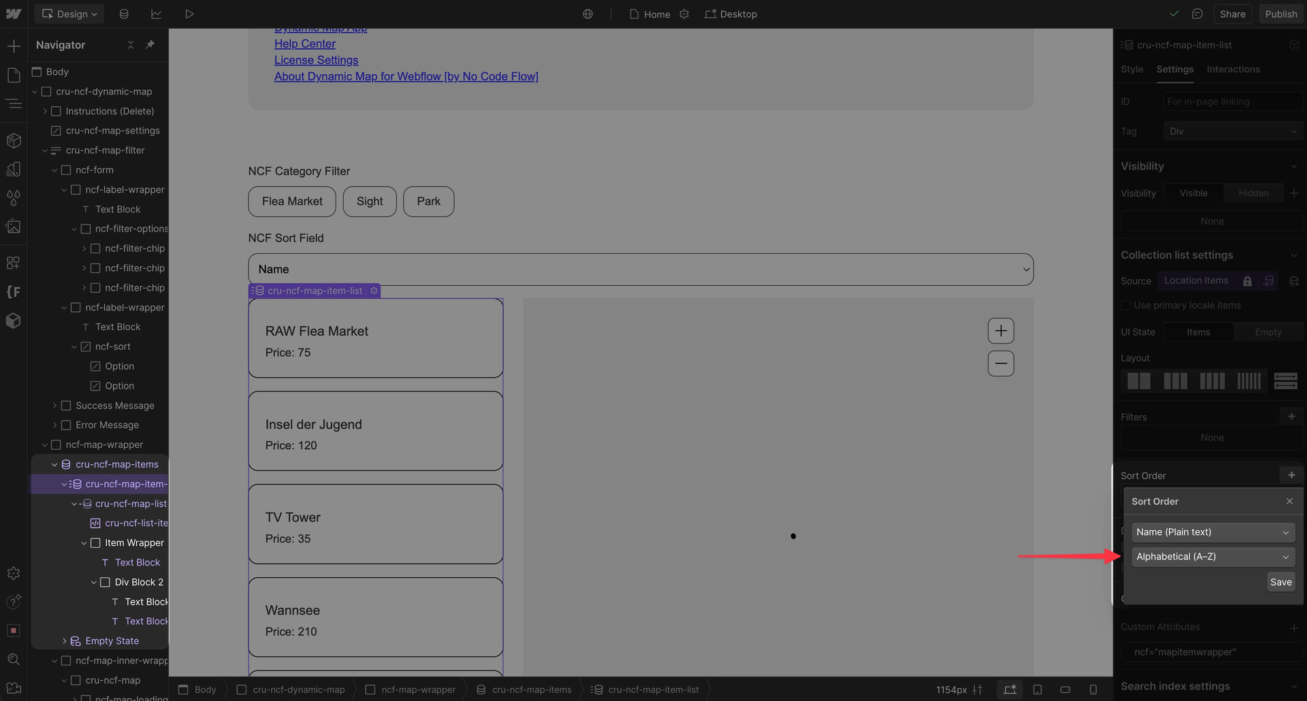The height and width of the screenshot is (701, 1307).
Task: Zoom out on the map
Action: [x=1001, y=363]
